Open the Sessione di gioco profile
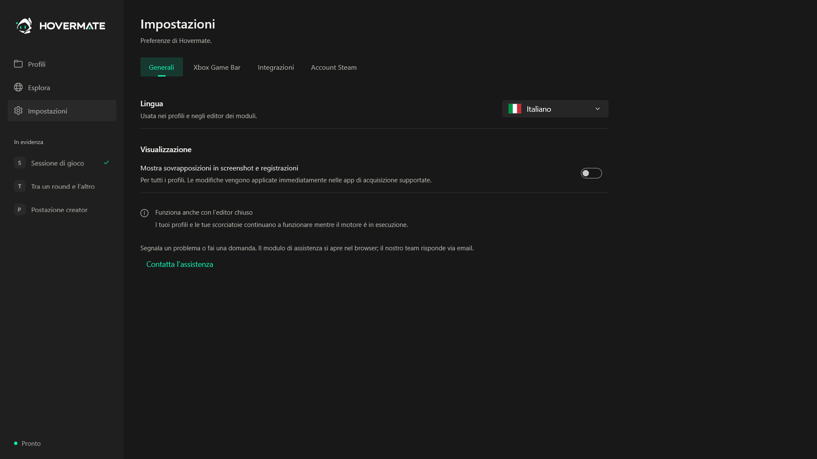The height and width of the screenshot is (459, 817). tap(62, 163)
